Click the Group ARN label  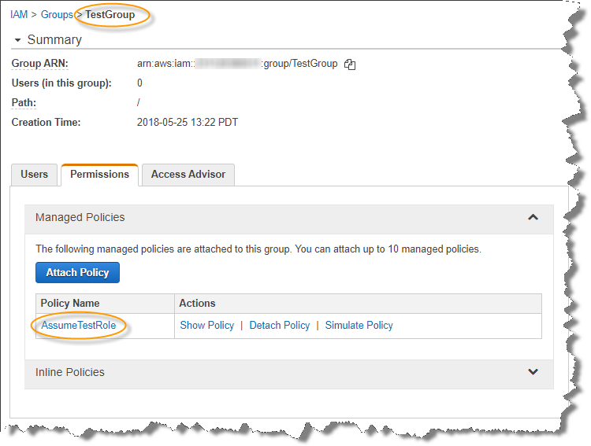40,63
